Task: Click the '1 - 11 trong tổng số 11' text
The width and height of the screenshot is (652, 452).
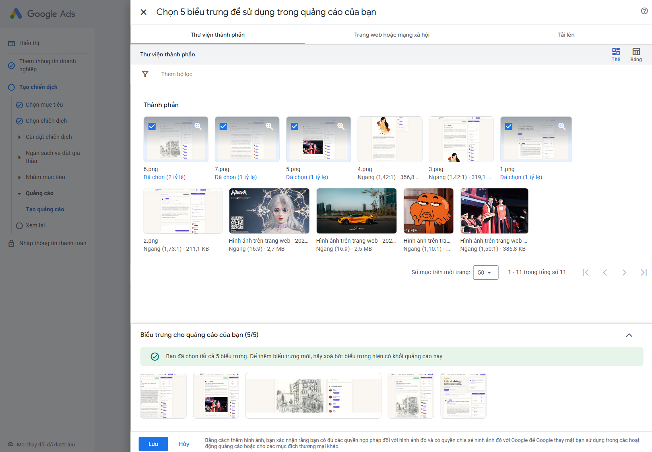Action: [x=537, y=272]
